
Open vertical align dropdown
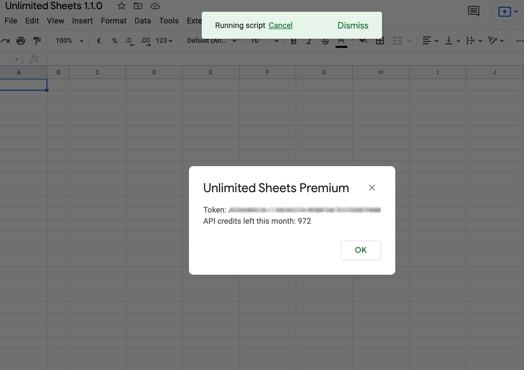[453, 41]
